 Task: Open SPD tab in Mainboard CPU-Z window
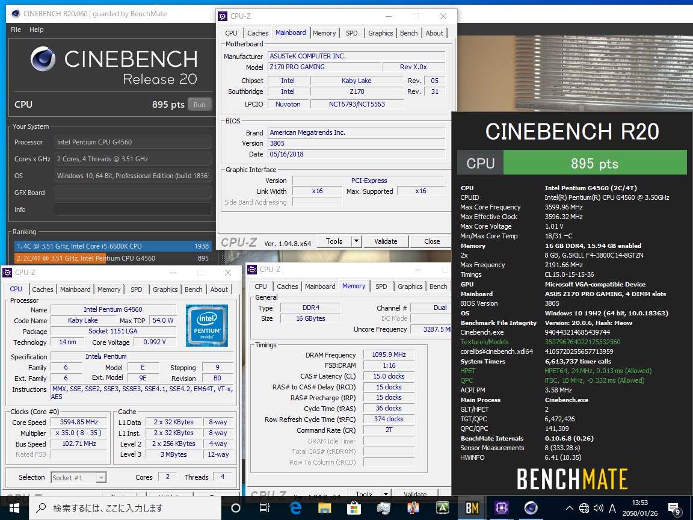(352, 33)
